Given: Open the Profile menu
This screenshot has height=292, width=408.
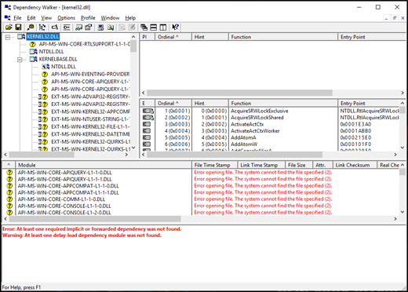Looking at the screenshot, I should [x=88, y=18].
